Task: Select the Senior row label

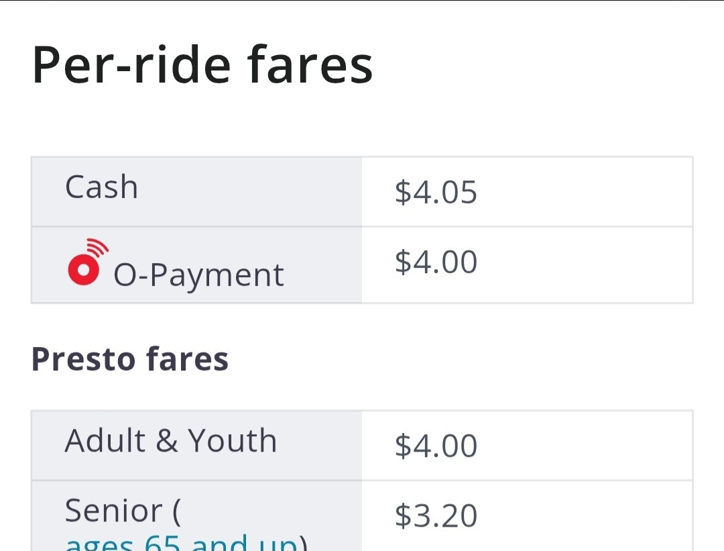Action: point(123,511)
